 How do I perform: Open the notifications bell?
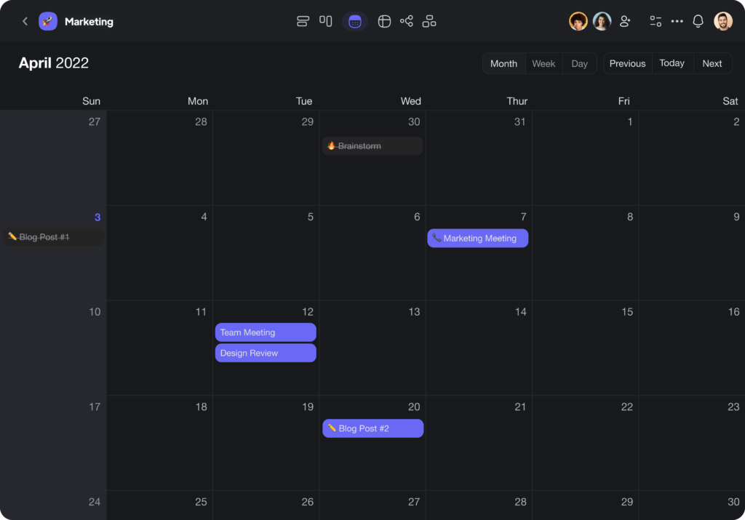pyautogui.click(x=698, y=21)
